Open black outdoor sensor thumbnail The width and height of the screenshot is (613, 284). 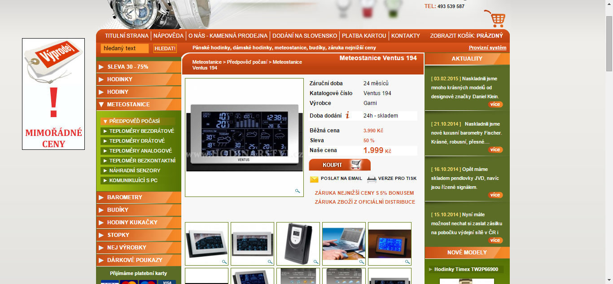298,244
